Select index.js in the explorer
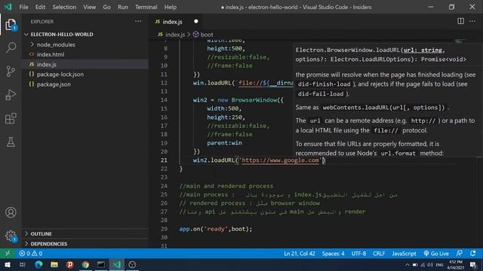 [47, 64]
